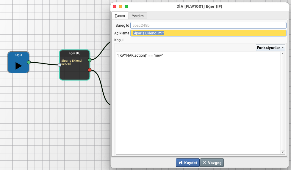Focus the Açıklama text field
The image size is (291, 170).
coord(208,33)
